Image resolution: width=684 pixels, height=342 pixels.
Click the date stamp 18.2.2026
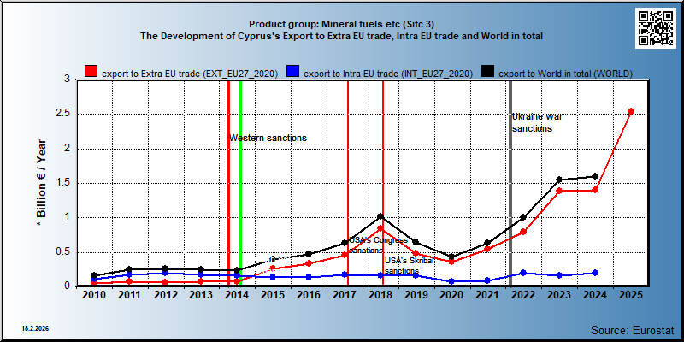point(35,327)
